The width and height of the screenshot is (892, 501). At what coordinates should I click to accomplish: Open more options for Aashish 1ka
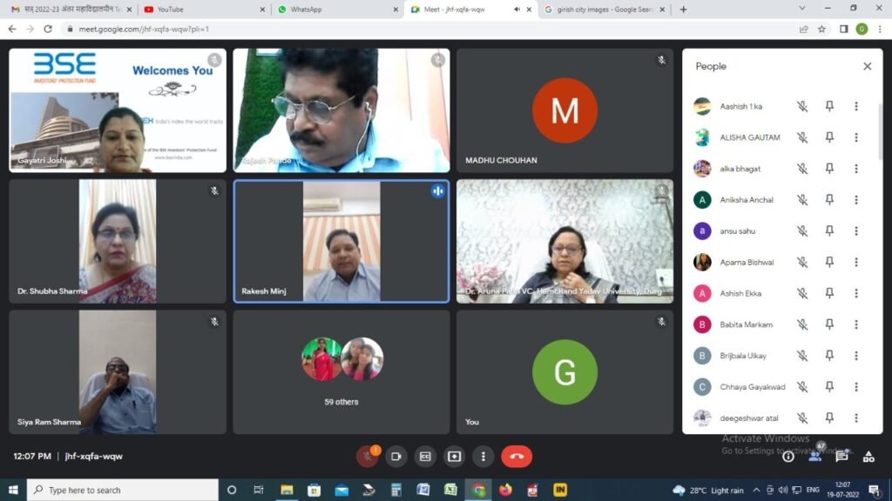pyautogui.click(x=856, y=106)
